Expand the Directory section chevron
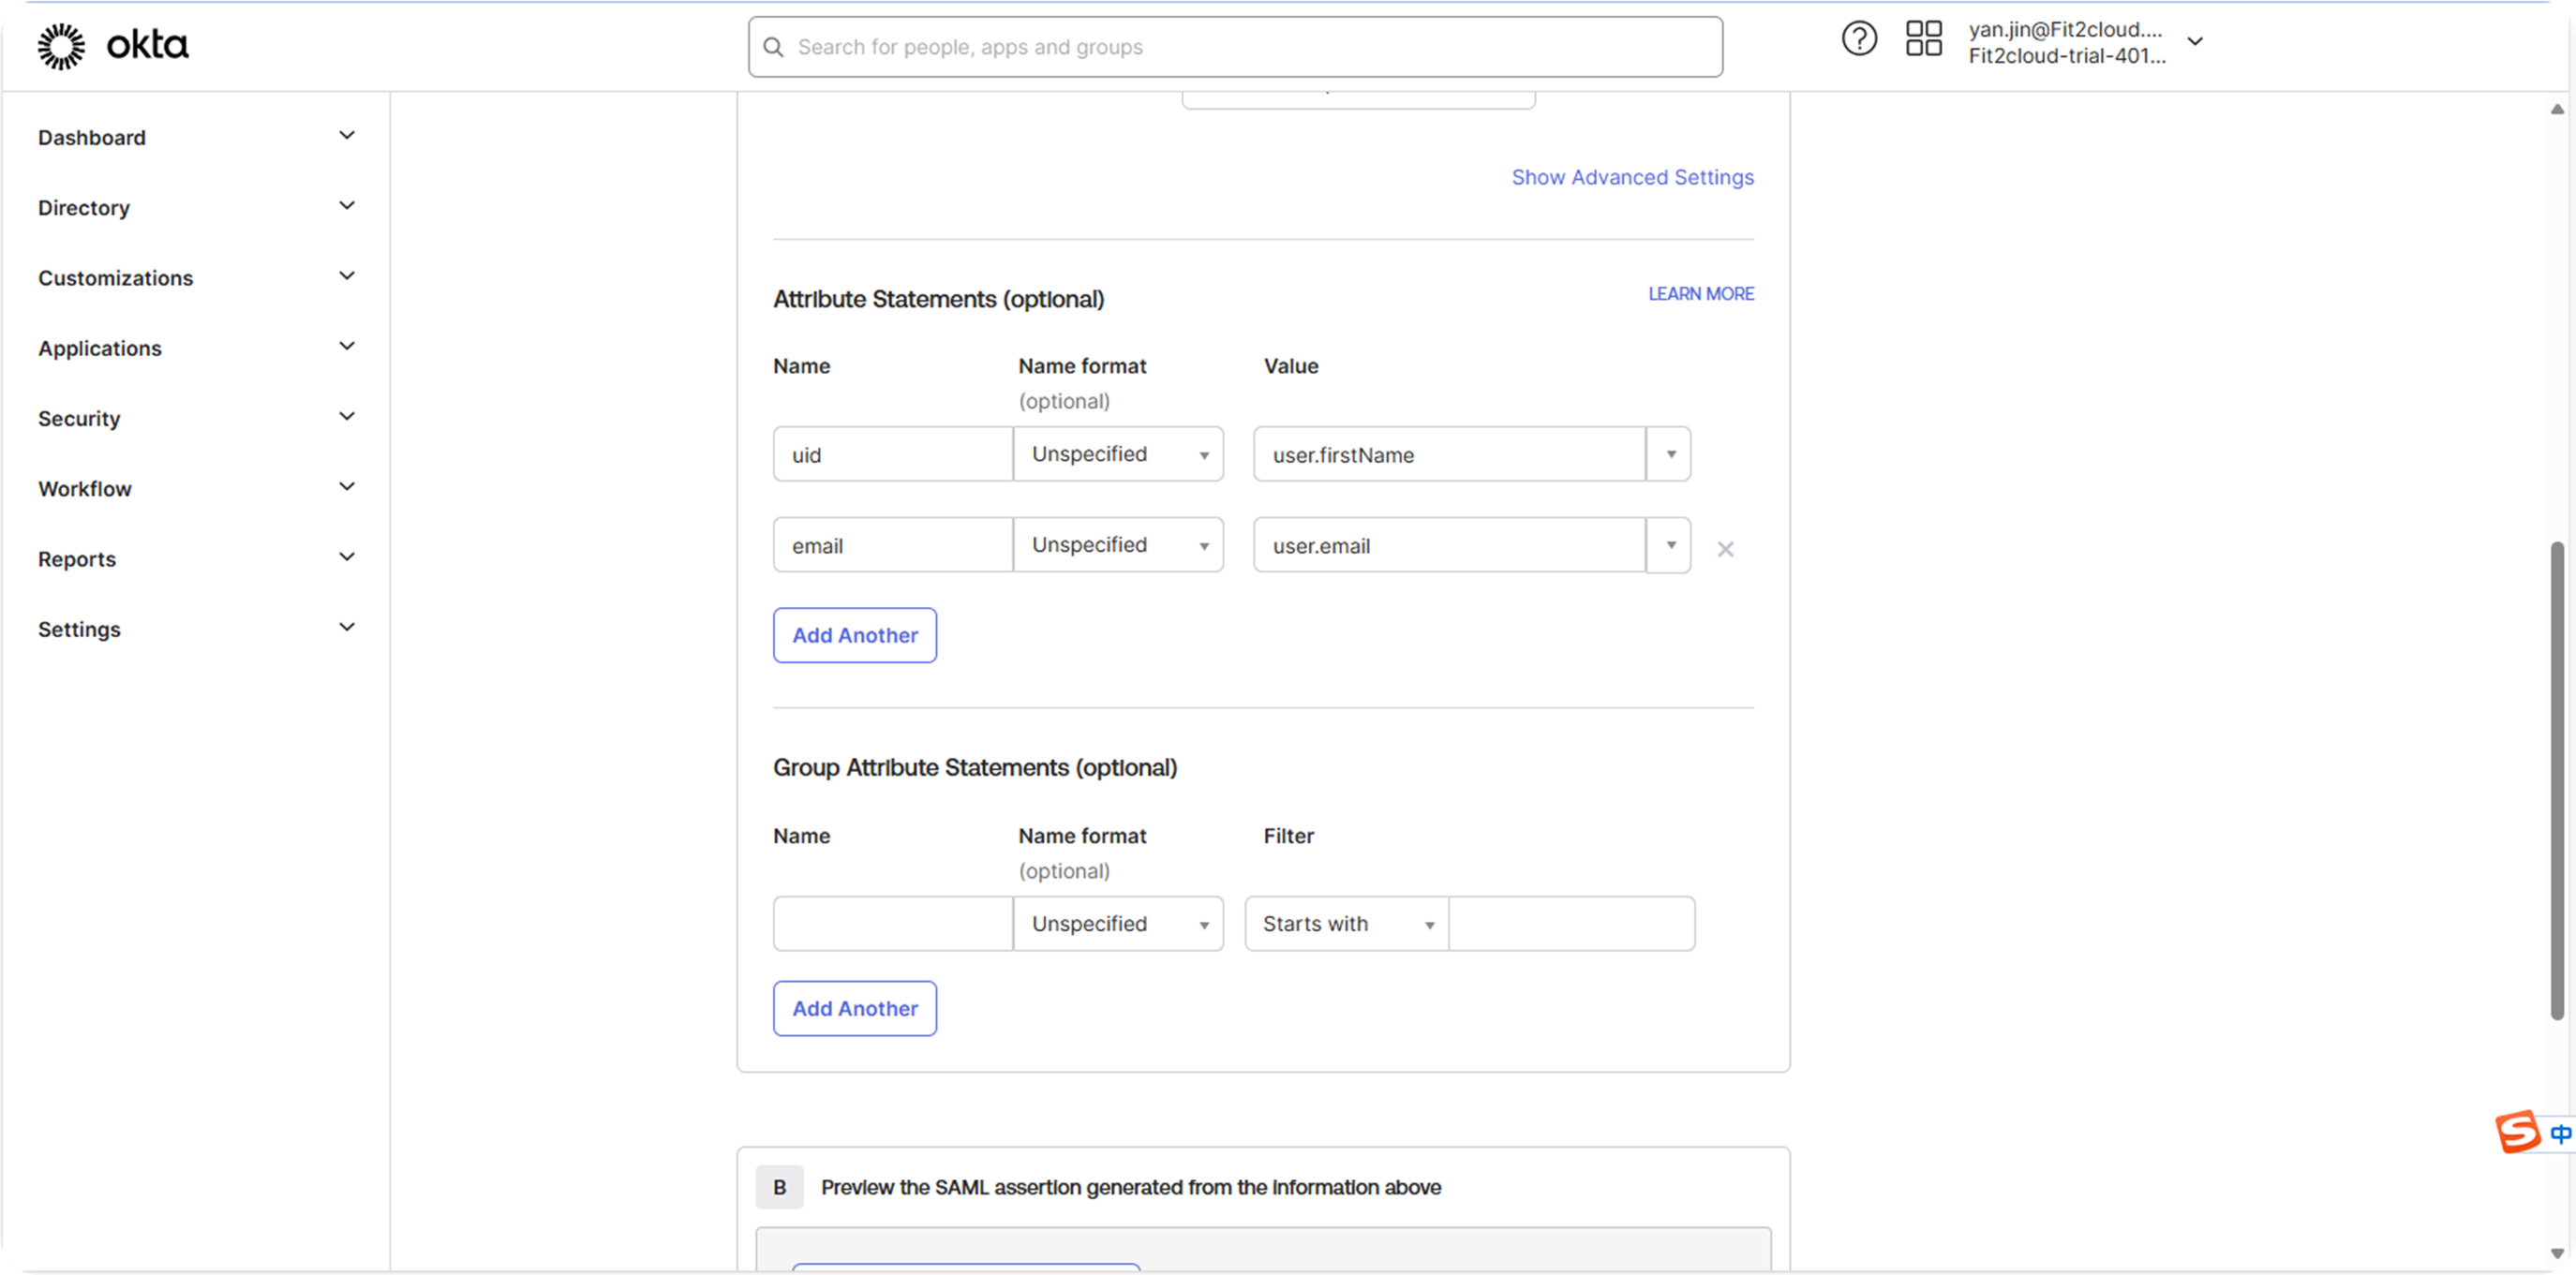Viewport: 2576px width, 1275px height. click(x=347, y=206)
